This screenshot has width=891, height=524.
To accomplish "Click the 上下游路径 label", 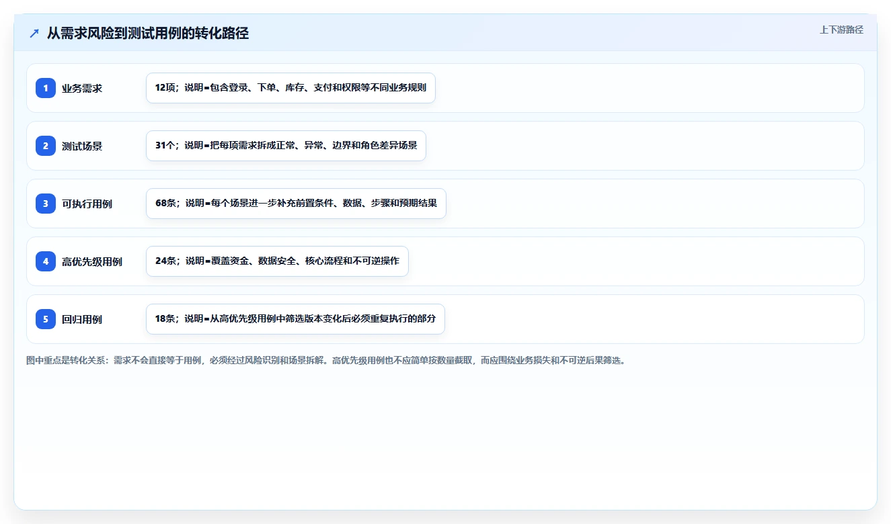I will point(841,30).
